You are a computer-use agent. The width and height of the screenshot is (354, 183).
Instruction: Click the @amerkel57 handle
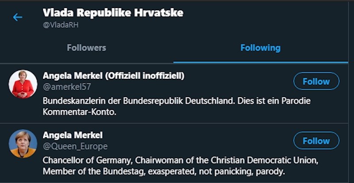(67, 87)
